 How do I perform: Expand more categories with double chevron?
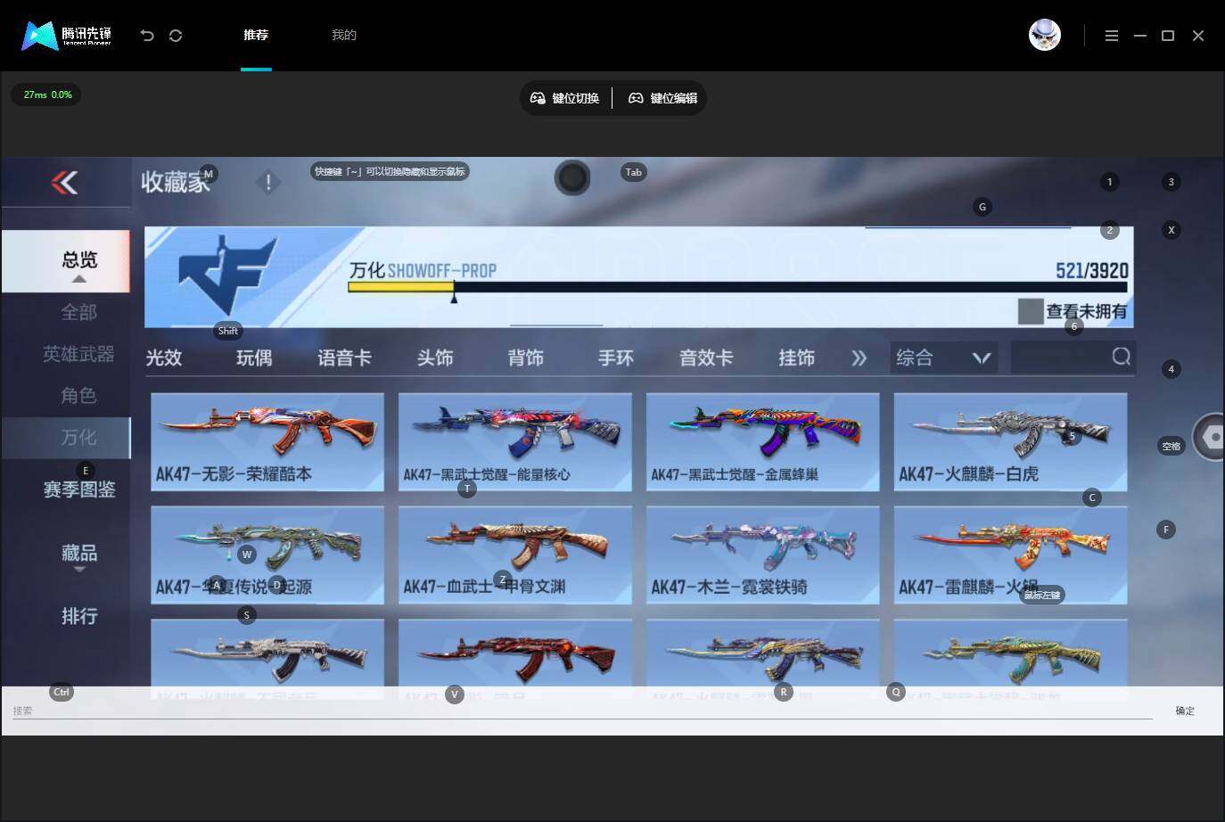(x=859, y=358)
